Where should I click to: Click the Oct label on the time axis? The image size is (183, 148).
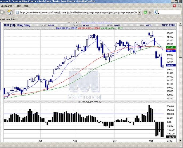click(x=151, y=141)
